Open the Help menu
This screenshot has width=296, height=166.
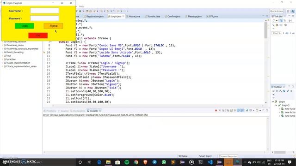[x=81, y=6]
